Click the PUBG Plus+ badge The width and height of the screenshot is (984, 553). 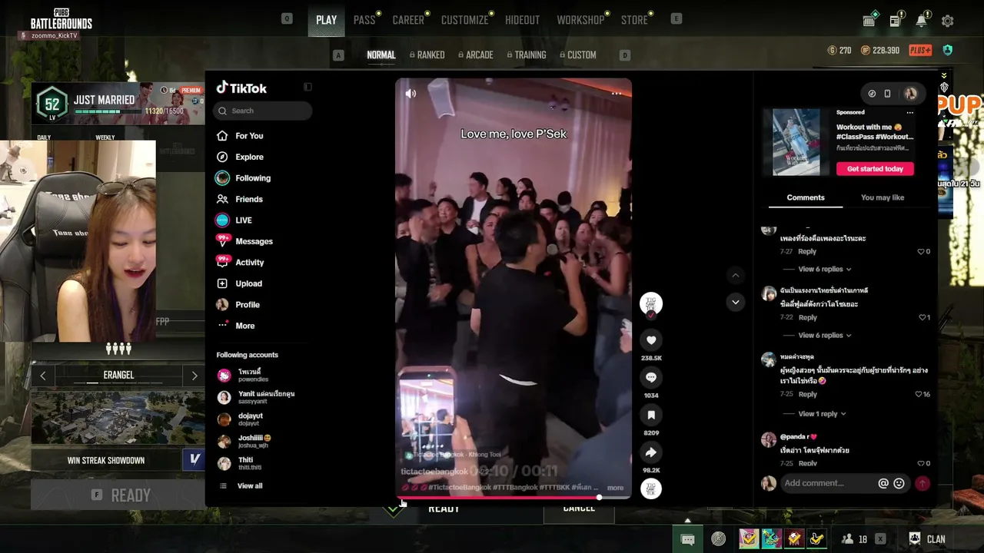click(920, 51)
